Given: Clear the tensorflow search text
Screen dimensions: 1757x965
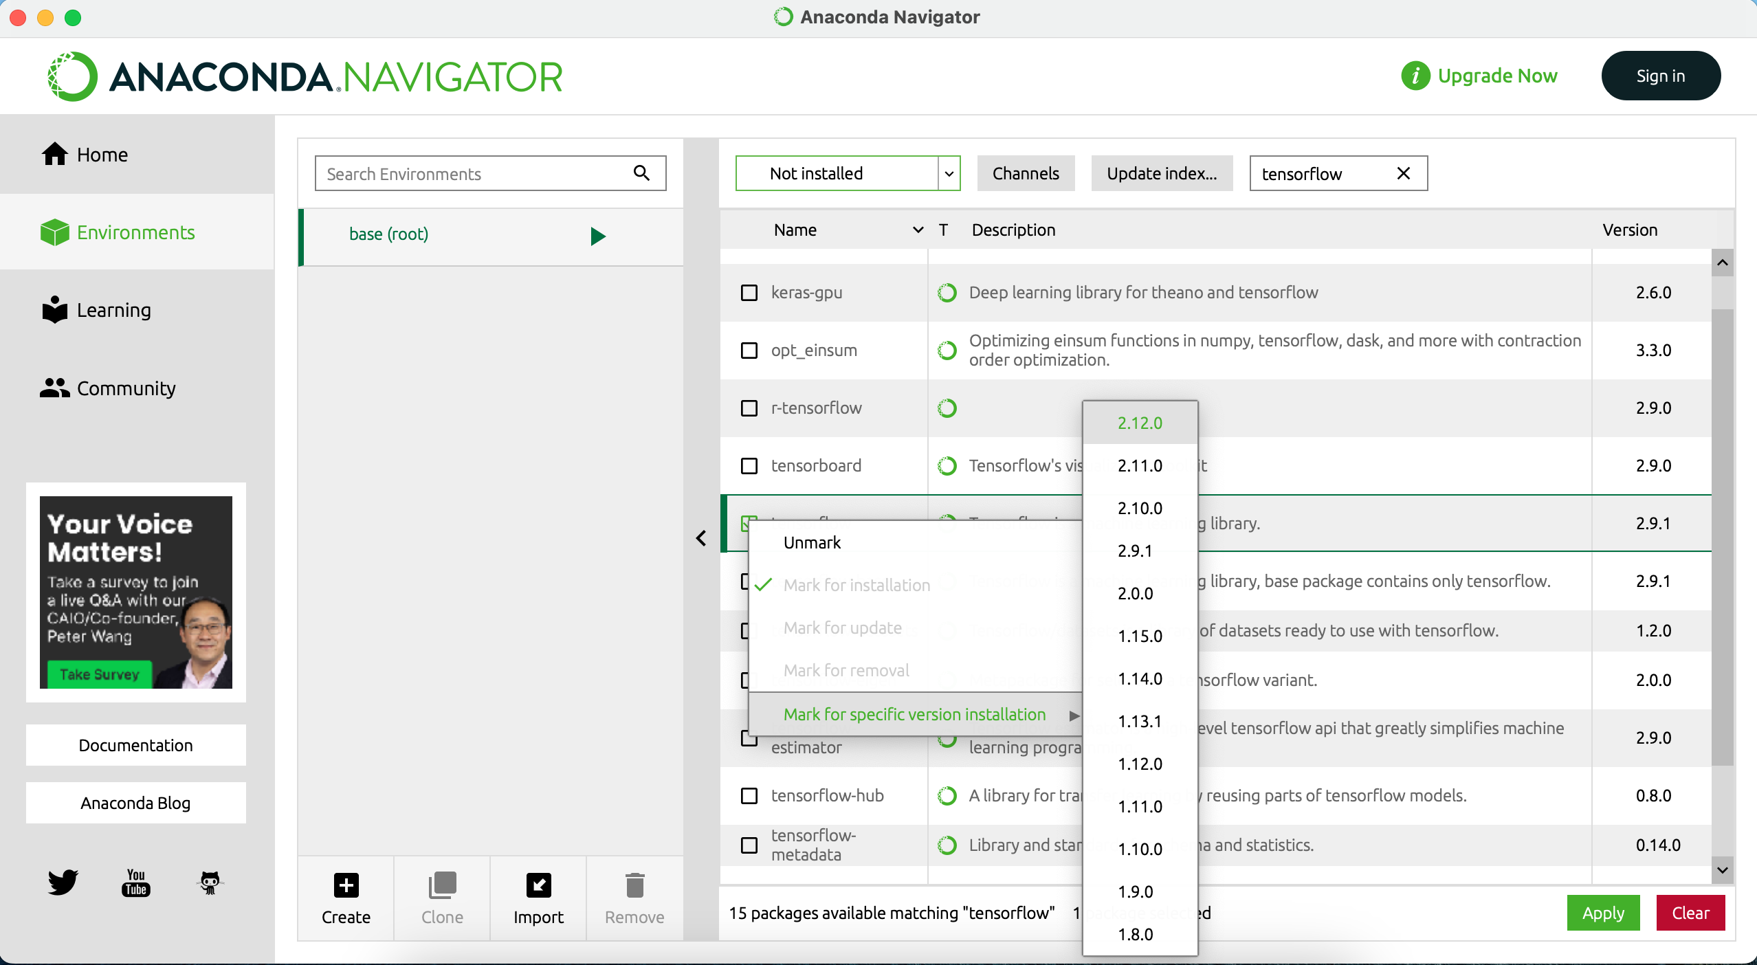Looking at the screenshot, I should click(x=1404, y=173).
